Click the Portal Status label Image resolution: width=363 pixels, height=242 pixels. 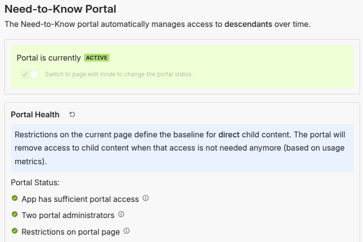point(35,183)
